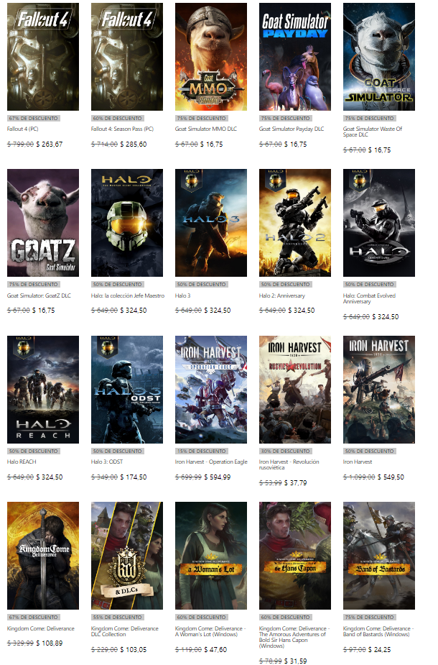
Task: Open the 'Iron Harvest' base game title link
Action: (x=358, y=462)
